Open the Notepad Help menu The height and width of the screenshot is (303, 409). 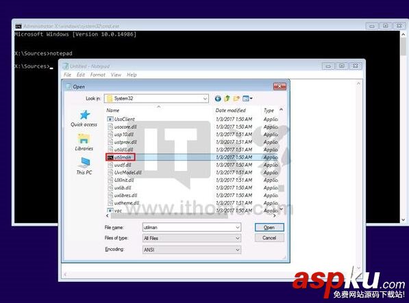132,75
